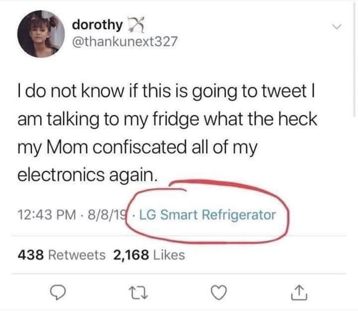Open the reply speech bubble icon
Screen dimensions: 358x311
click(58, 293)
